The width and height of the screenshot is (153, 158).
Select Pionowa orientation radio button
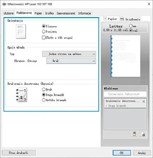43,26
